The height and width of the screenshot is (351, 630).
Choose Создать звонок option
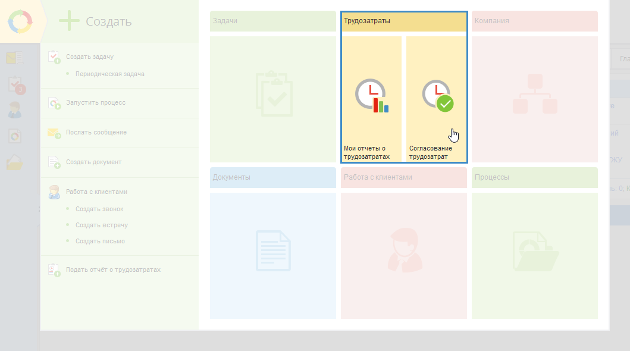99,209
